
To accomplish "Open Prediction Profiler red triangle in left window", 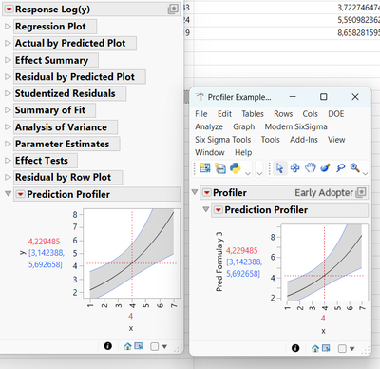I will (21, 194).
